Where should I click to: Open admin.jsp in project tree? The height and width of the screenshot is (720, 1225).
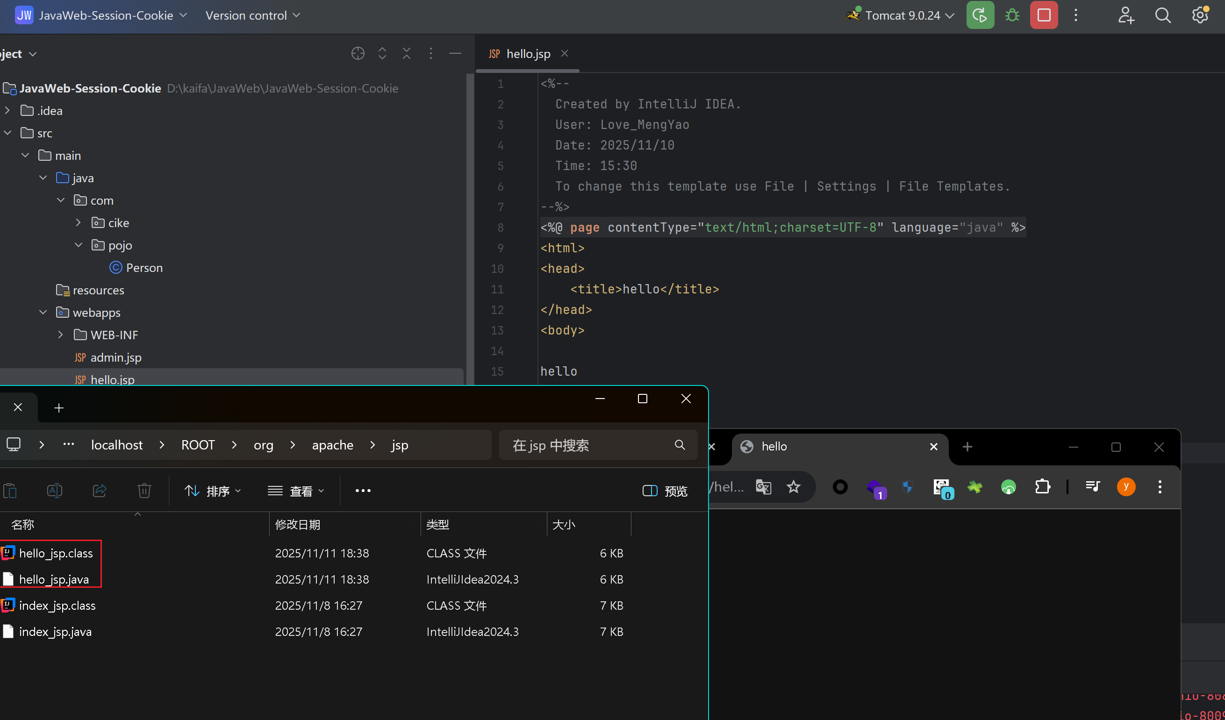[x=116, y=357]
